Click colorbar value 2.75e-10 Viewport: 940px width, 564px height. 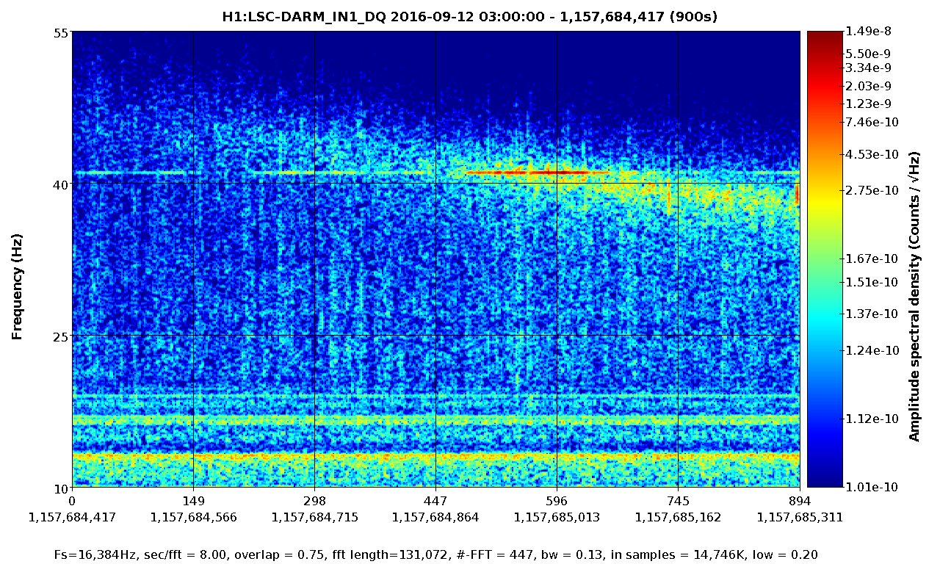pos(872,190)
